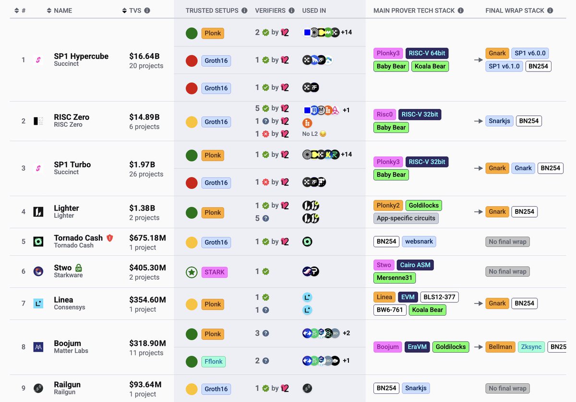Expand +2 projects in Boojum Plonk row

coord(346,333)
